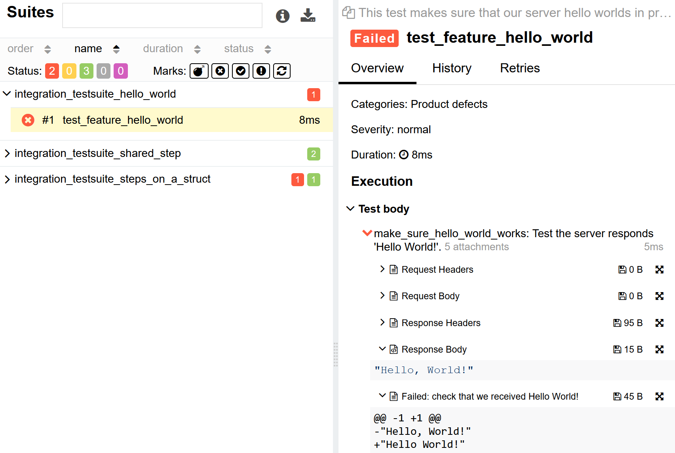The height and width of the screenshot is (453, 675).
Task: Download Response Body 15 B file
Action: 628,349
